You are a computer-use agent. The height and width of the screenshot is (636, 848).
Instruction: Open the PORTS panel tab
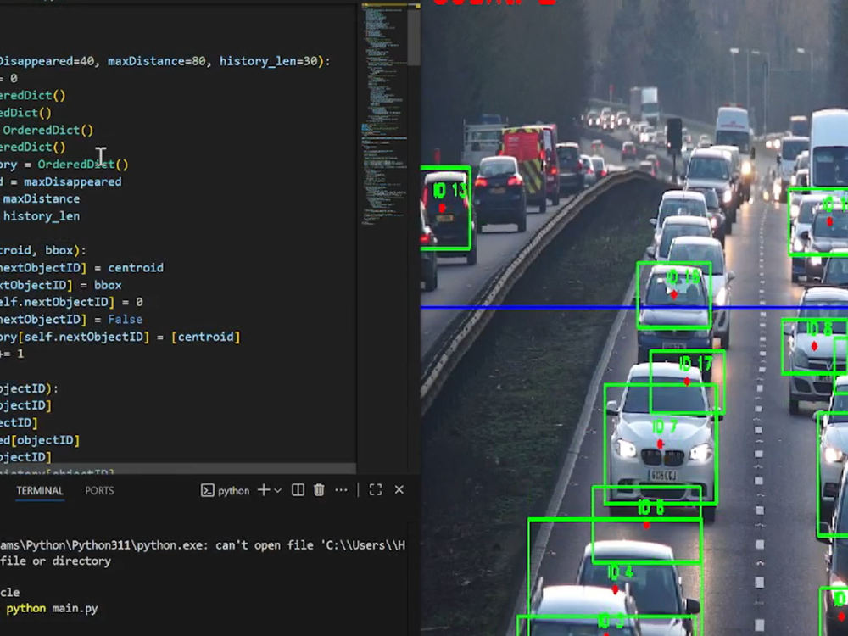[99, 490]
